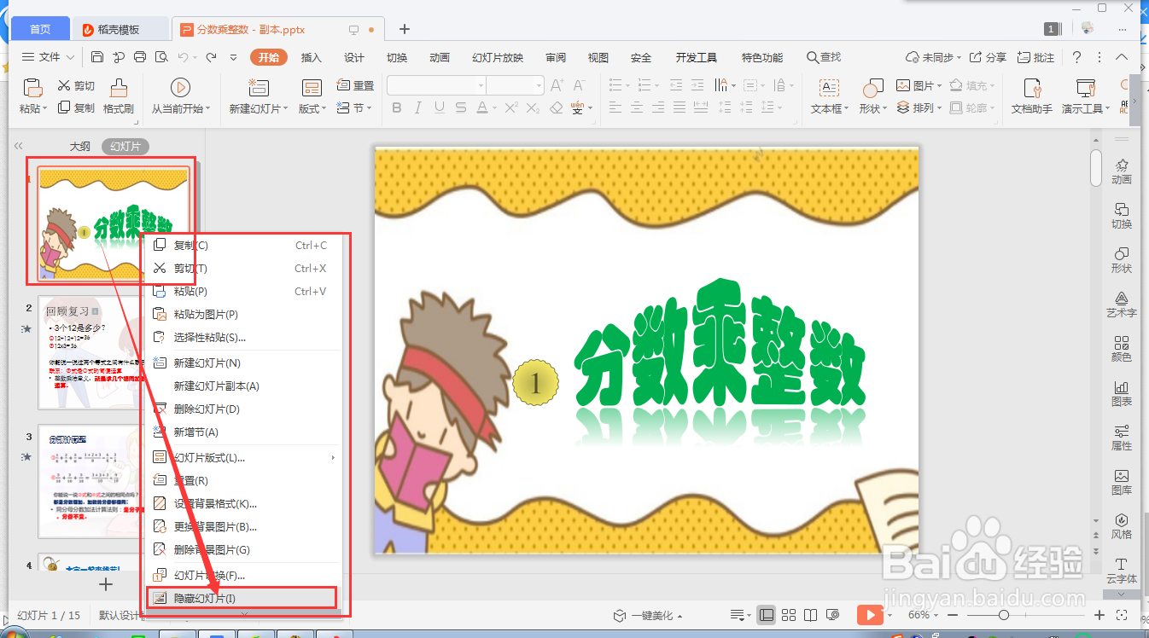Switch to the Insert (插入) ribbon tab
The width and height of the screenshot is (1149, 638).
pyautogui.click(x=311, y=57)
